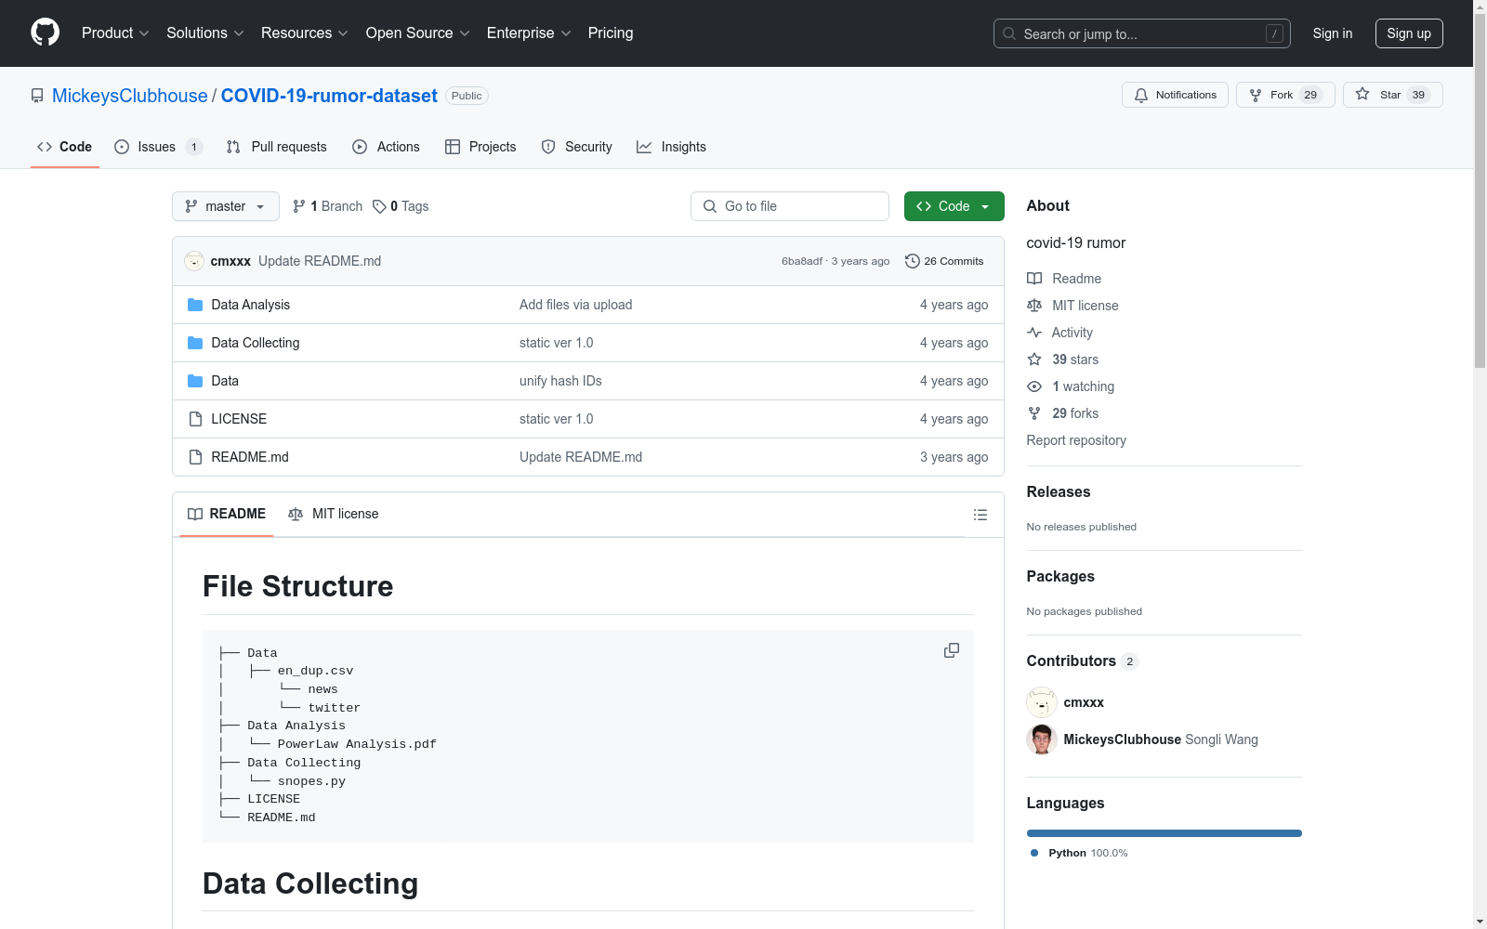Open the MickeysClubhouse contributor avatar
Image resolution: width=1487 pixels, height=929 pixels.
(1042, 739)
